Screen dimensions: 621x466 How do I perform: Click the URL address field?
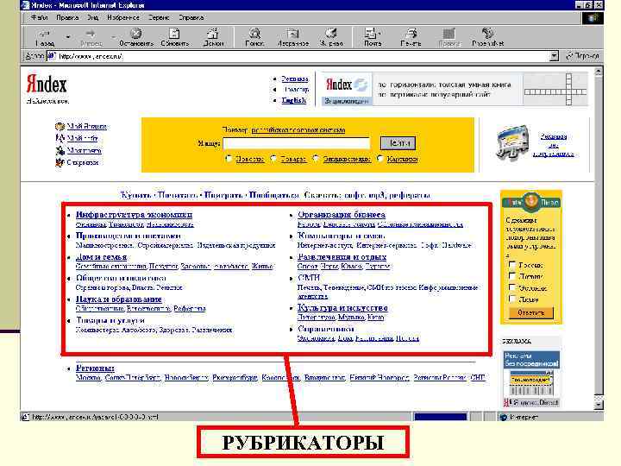click(x=298, y=56)
